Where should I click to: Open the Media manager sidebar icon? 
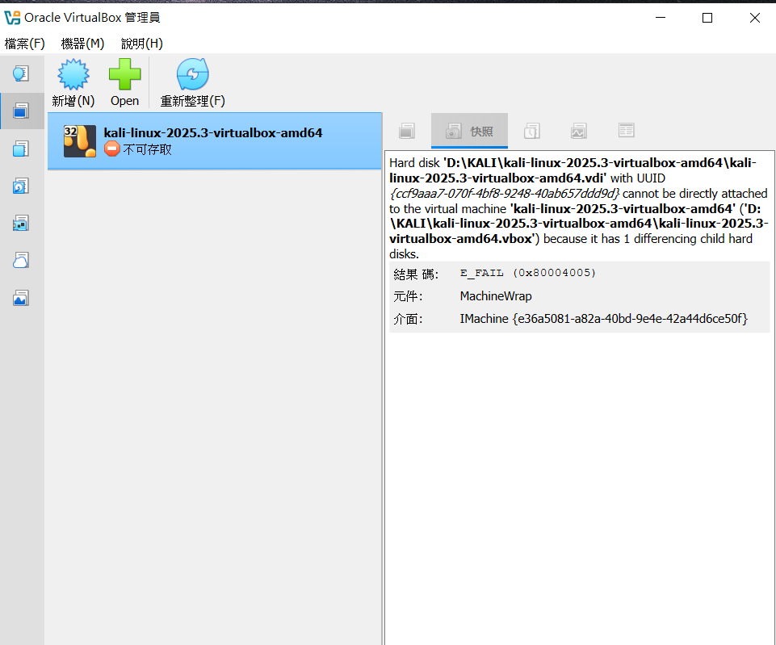21,186
